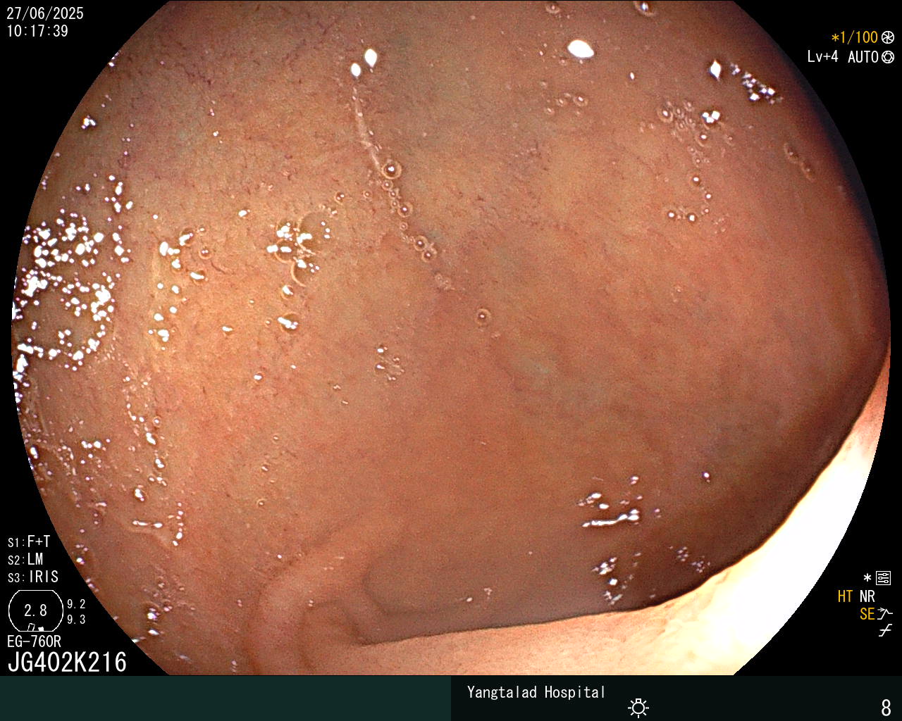This screenshot has width=902, height=721.
Task: Click the date 27/06/2025
Action: coord(45,13)
